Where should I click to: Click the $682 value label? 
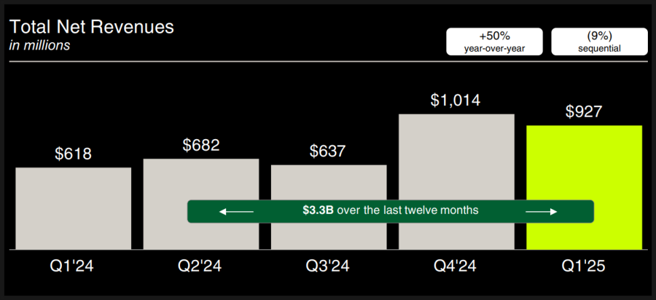(x=201, y=145)
